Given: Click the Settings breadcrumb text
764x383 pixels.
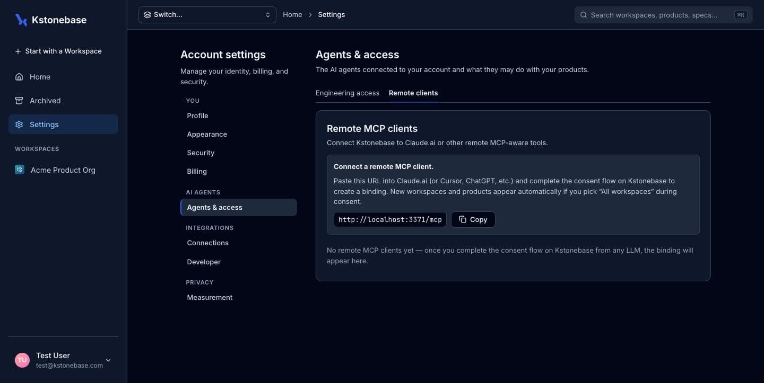Looking at the screenshot, I should coord(332,15).
